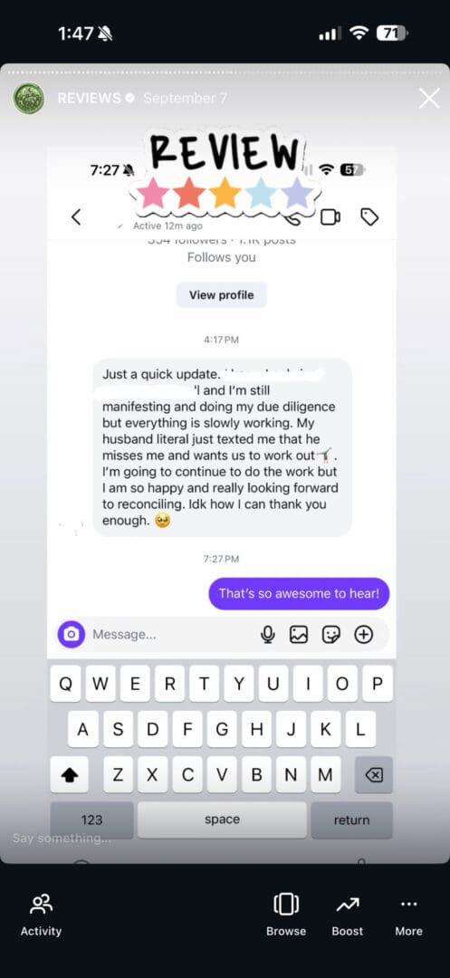Image resolution: width=450 pixels, height=978 pixels.
Task: Tap the microphone voice message icon
Action: point(268,634)
